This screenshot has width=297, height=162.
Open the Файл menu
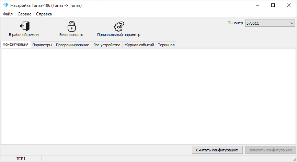coord(8,14)
